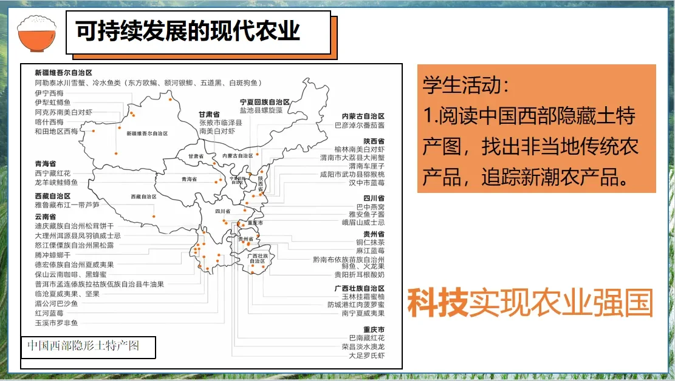
Task: Click the 西藏自治区 label box on map
Action: [143, 198]
